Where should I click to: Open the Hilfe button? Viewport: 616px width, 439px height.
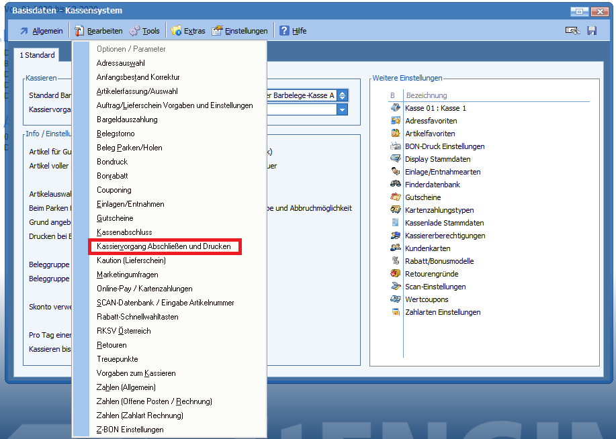click(293, 31)
